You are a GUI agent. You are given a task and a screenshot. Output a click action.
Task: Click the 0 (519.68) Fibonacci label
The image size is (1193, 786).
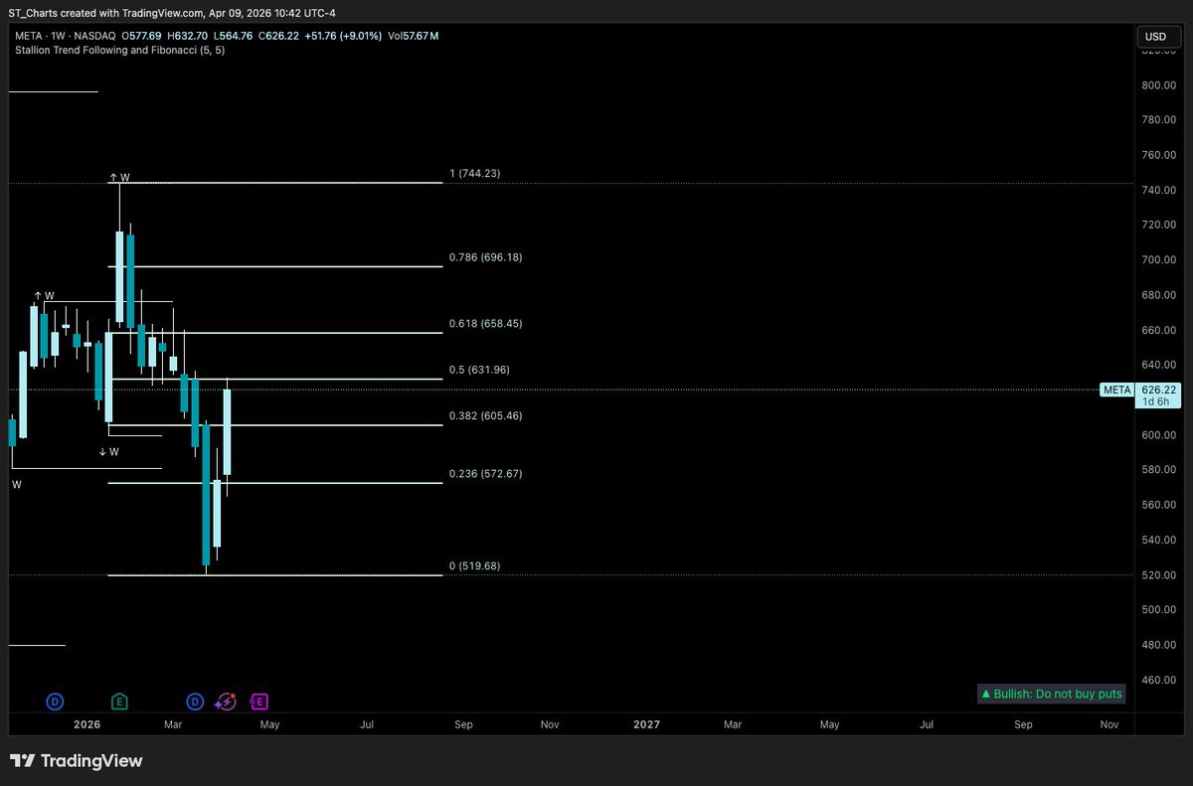(x=474, y=565)
